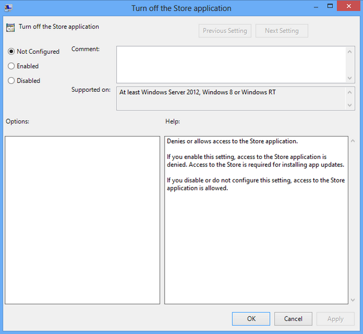
Task: Go to the Next Setting
Action: (282, 31)
